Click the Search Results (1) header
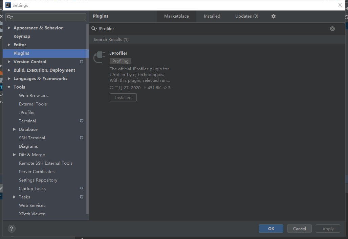348x239 pixels. coord(111,40)
